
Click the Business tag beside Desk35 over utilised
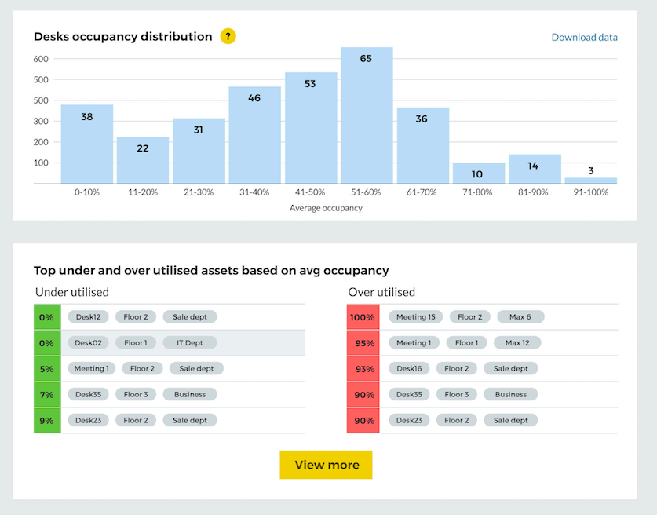click(x=511, y=394)
